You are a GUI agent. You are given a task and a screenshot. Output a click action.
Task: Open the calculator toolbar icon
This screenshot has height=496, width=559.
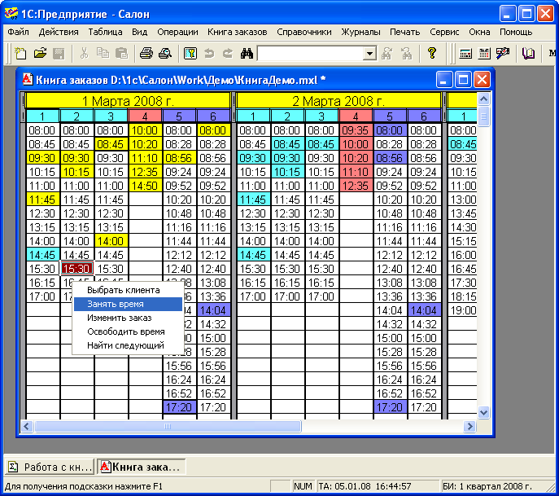coord(465,54)
